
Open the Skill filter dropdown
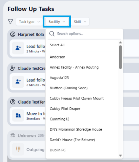[x=80, y=22]
